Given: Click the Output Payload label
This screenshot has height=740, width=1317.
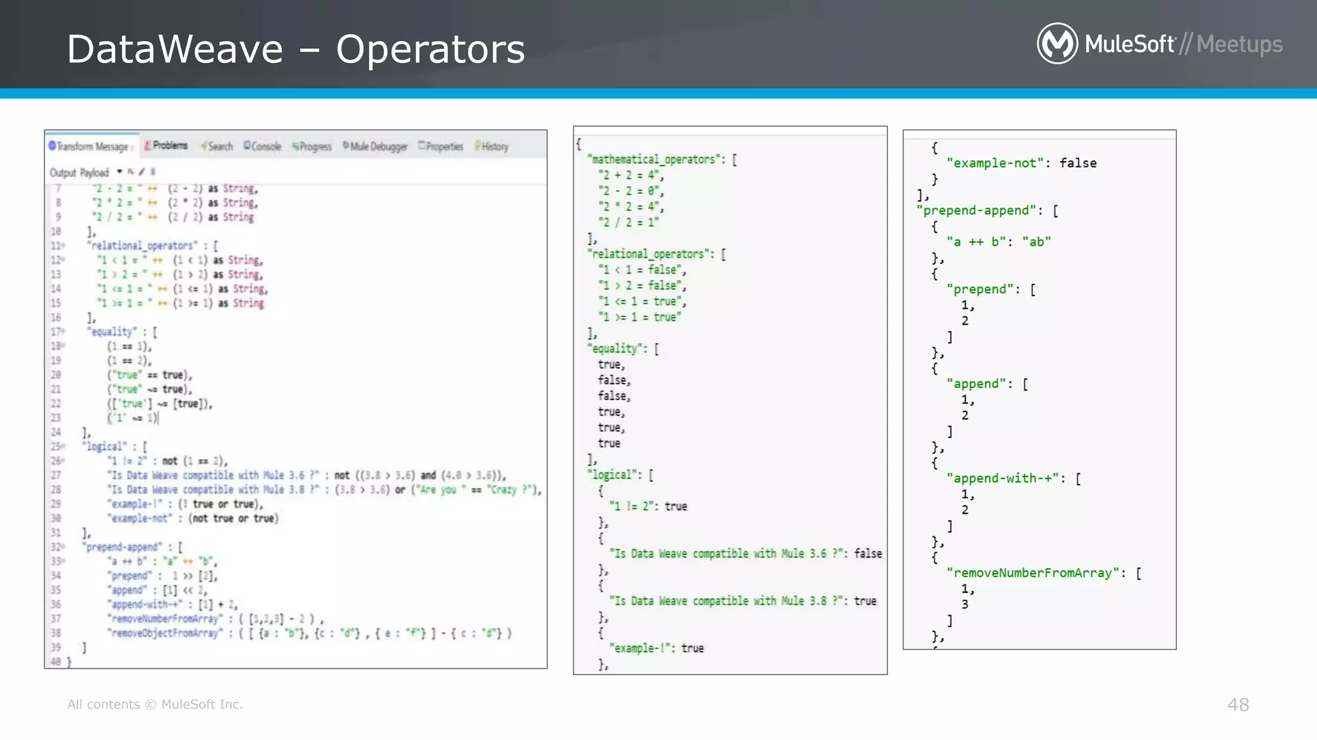Looking at the screenshot, I should [x=79, y=173].
